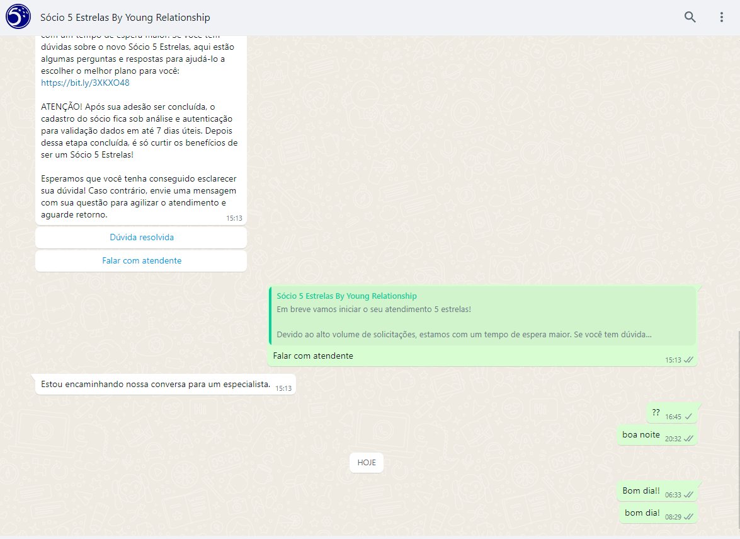This screenshot has width=740, height=539.
Task: Click the 15:13 timestamp on the specialist message
Action: 283,388
